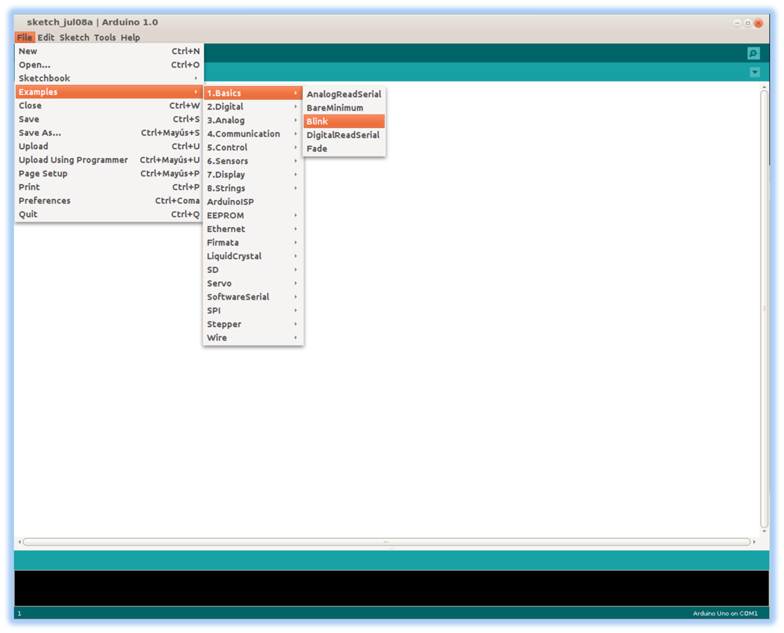Expand the 8.Strings examples submenu
The image size is (784, 633).
pyautogui.click(x=253, y=188)
